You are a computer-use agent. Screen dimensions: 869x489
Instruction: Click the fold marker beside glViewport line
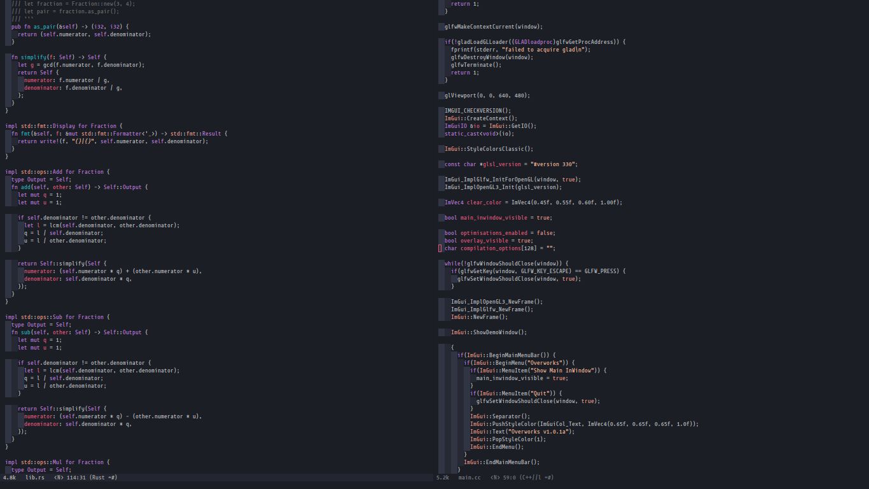[x=441, y=96]
